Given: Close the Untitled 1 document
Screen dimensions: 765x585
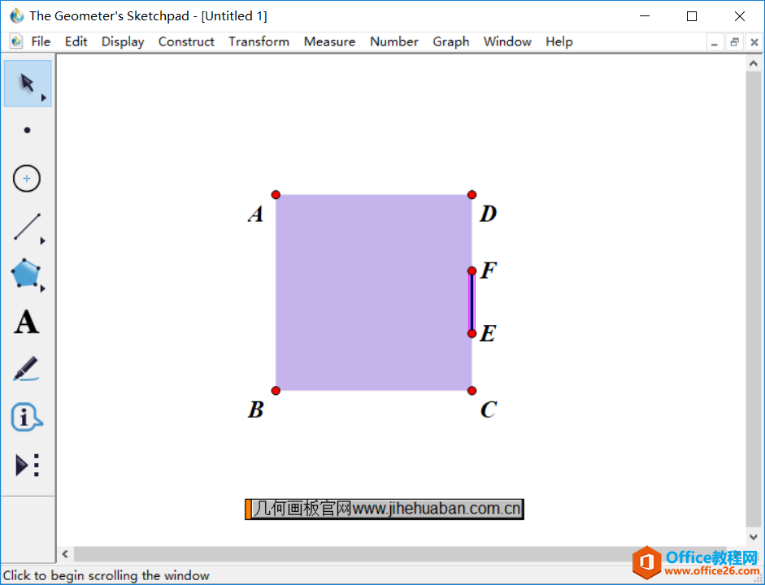Looking at the screenshot, I should 754,42.
